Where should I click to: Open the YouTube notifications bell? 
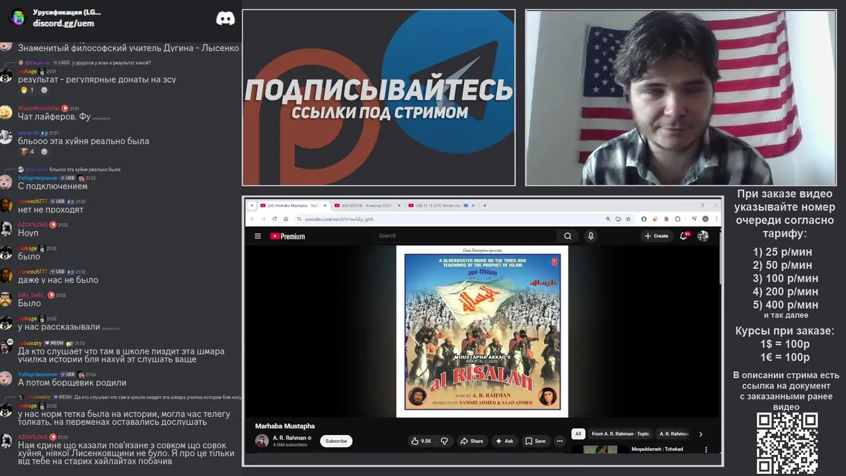pyautogui.click(x=684, y=236)
